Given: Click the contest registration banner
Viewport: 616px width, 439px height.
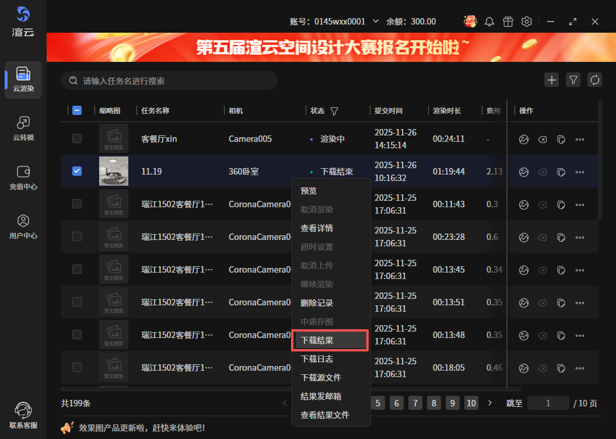Looking at the screenshot, I should click(331, 47).
